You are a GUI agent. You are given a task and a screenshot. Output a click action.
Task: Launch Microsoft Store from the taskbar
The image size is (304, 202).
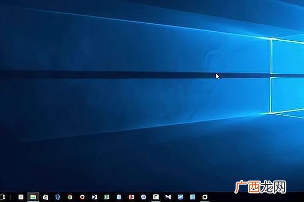tap(46, 197)
